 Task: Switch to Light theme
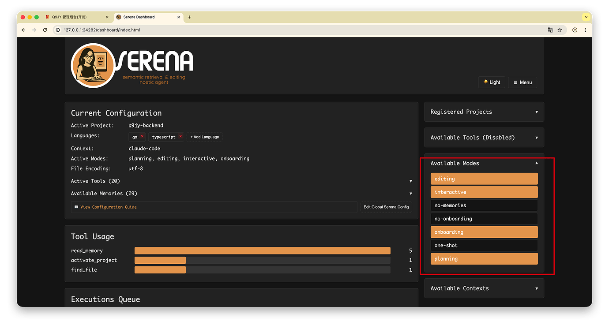492,82
